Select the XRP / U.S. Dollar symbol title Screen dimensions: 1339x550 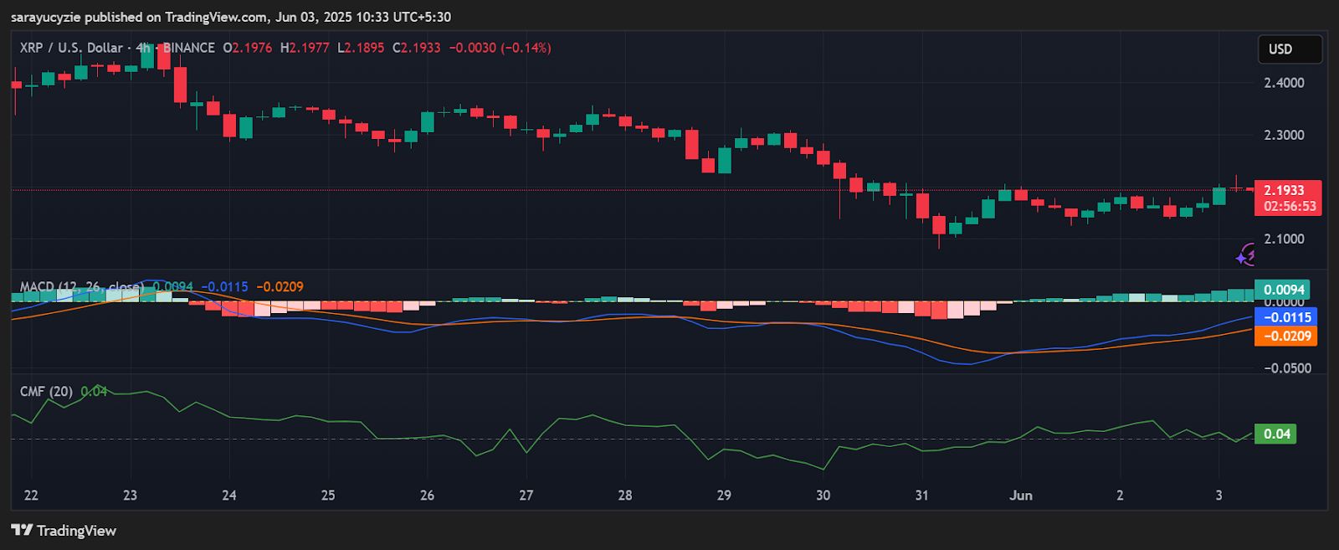point(70,48)
